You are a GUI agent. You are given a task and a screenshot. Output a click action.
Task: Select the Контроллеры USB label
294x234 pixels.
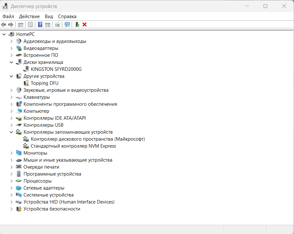tap(43, 125)
